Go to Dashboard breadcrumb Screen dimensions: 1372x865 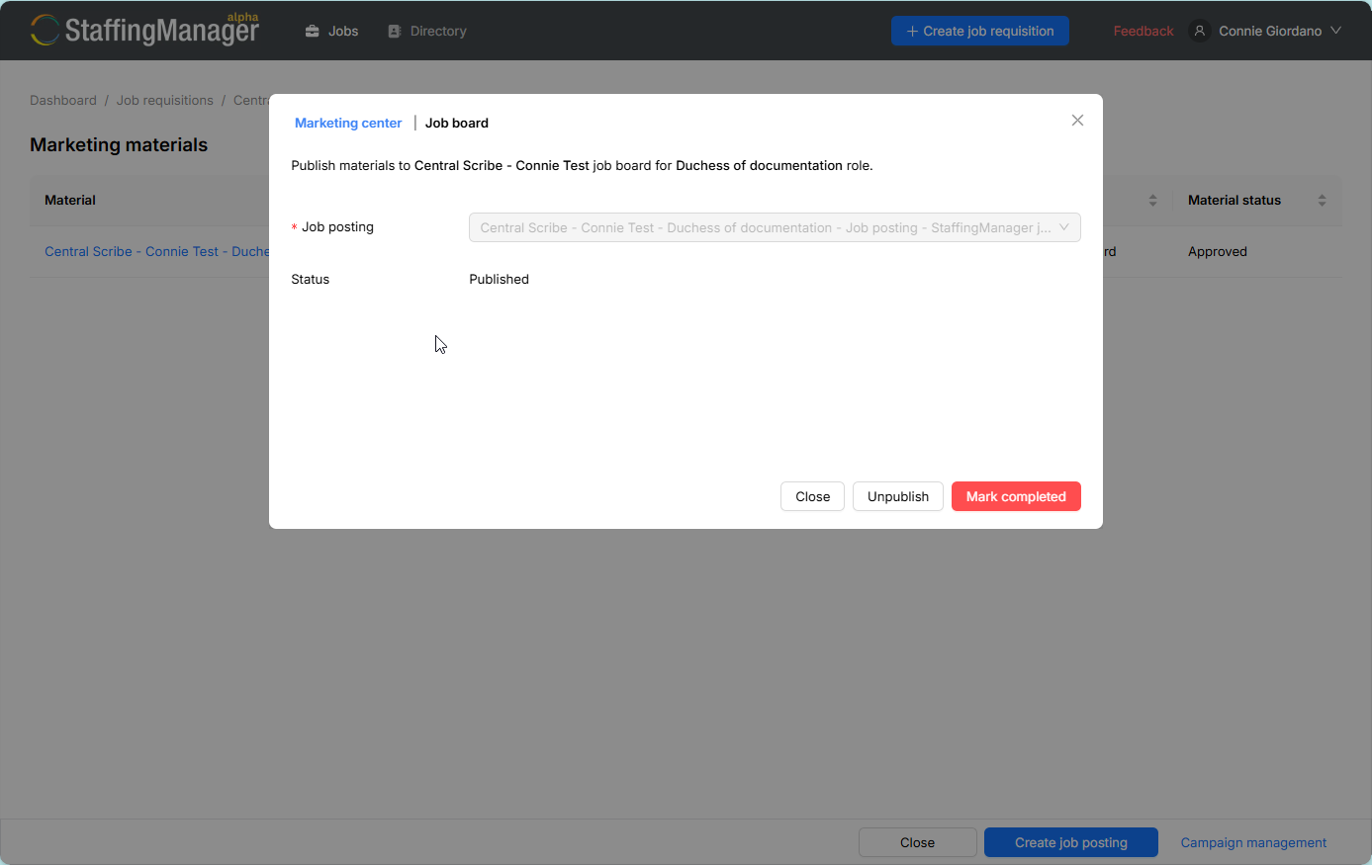(63, 100)
